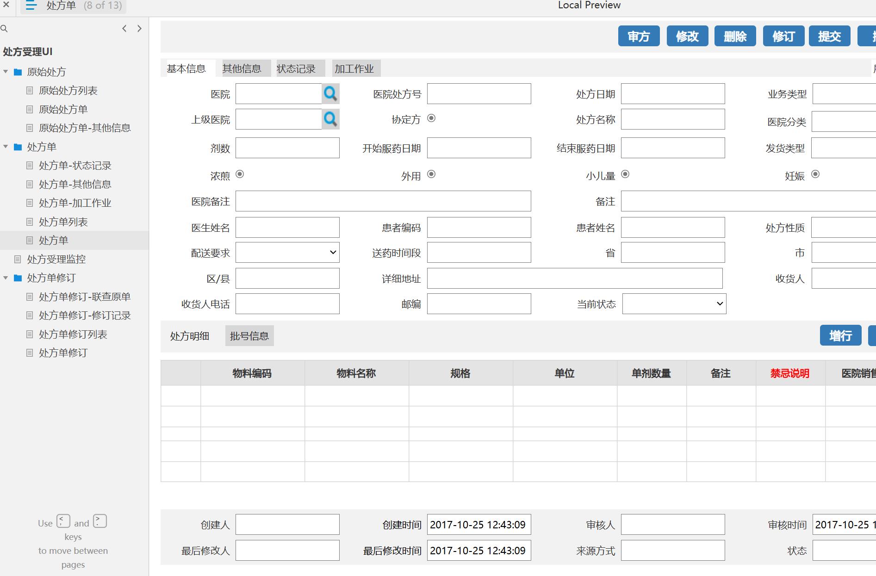Viewport: 876px width, 576px height.
Task: Open the 当前状态 dropdown
Action: point(674,304)
